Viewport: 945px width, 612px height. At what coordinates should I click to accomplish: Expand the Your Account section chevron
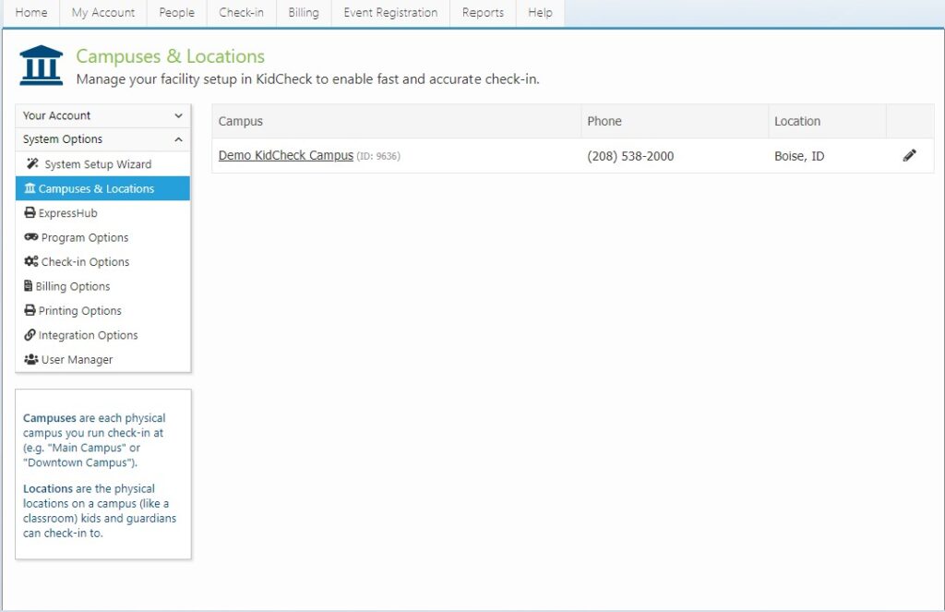click(178, 115)
